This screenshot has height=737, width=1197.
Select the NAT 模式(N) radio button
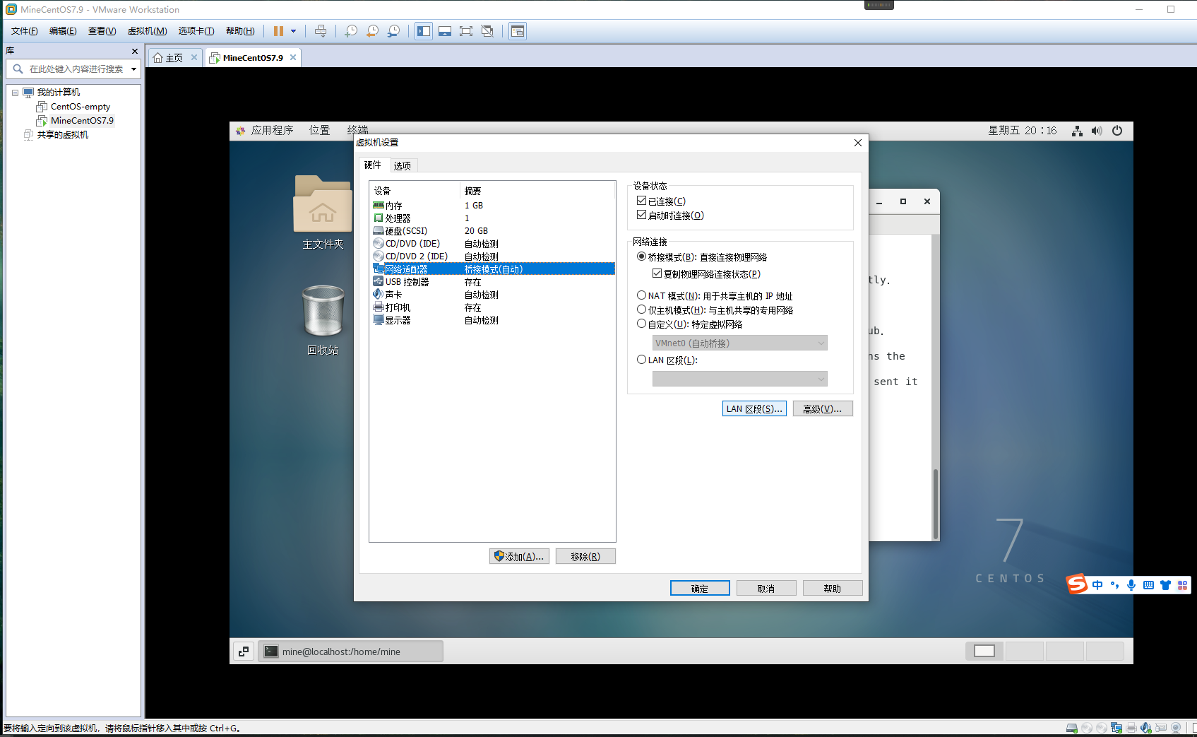pyautogui.click(x=641, y=296)
